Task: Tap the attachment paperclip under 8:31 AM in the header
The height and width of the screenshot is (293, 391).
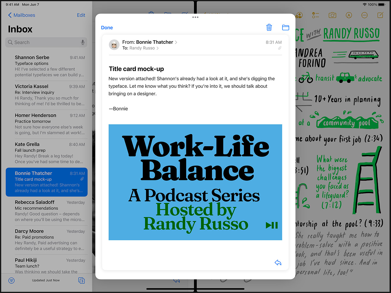Action: pos(280,48)
